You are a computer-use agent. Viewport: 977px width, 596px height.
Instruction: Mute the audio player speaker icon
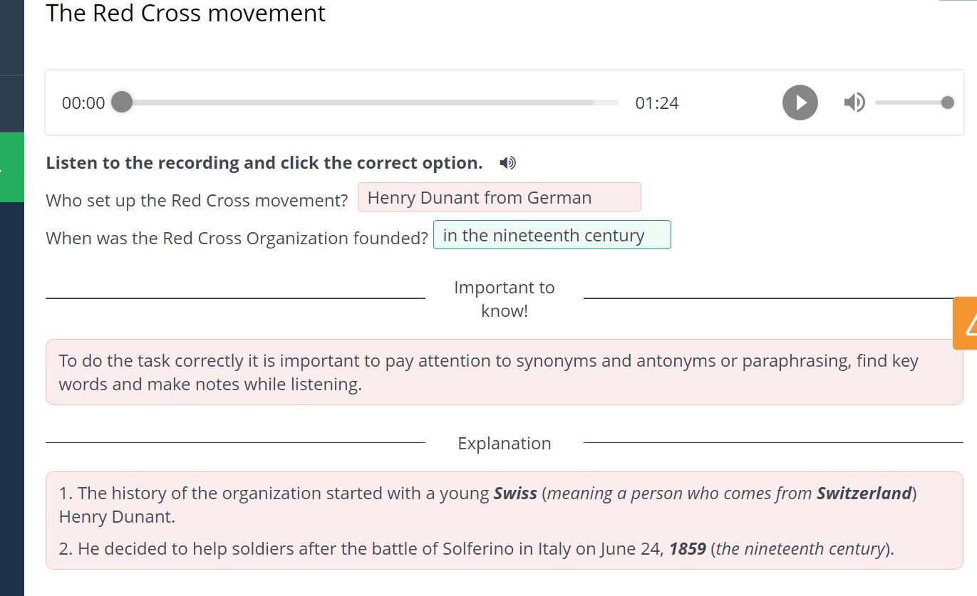[854, 103]
